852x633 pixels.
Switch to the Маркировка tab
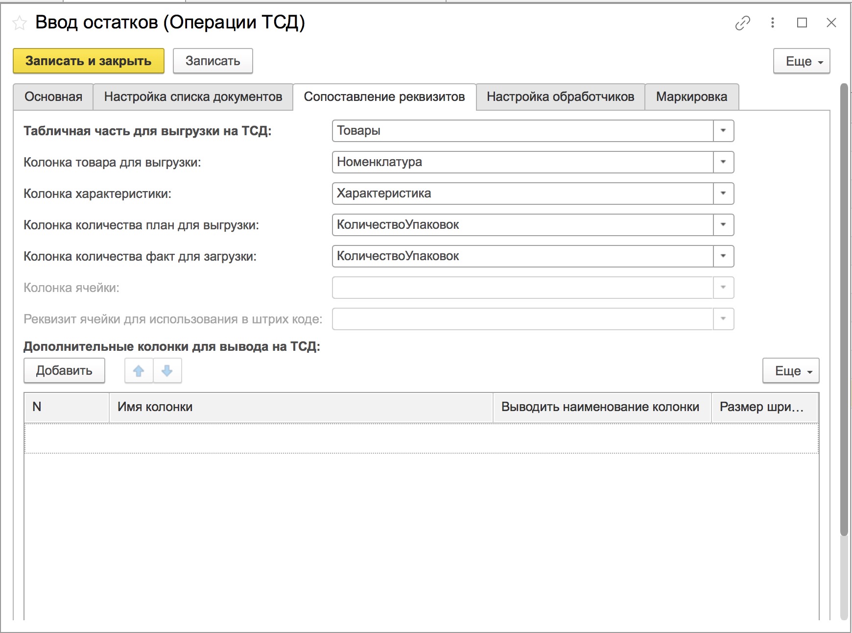(691, 97)
